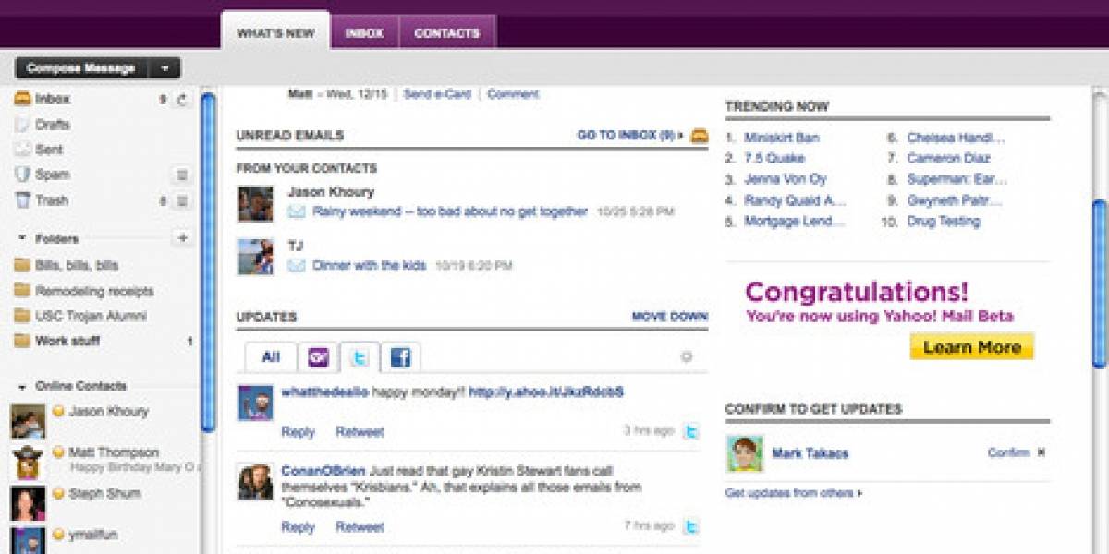The width and height of the screenshot is (1109, 554).
Task: Open the Bills, bills, bills folder
Action: (77, 265)
